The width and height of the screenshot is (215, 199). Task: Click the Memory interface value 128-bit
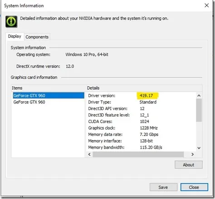click(x=146, y=141)
